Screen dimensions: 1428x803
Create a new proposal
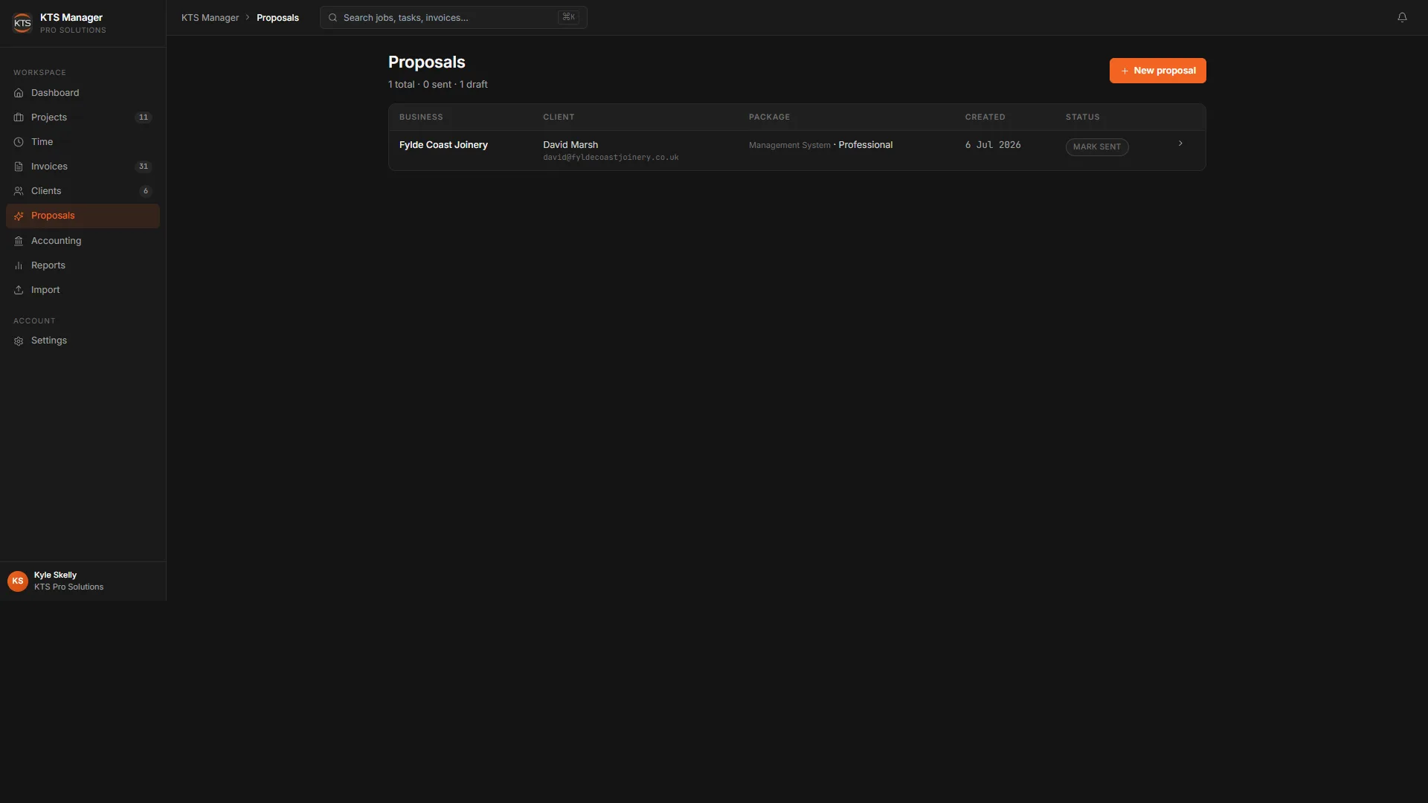click(x=1157, y=71)
